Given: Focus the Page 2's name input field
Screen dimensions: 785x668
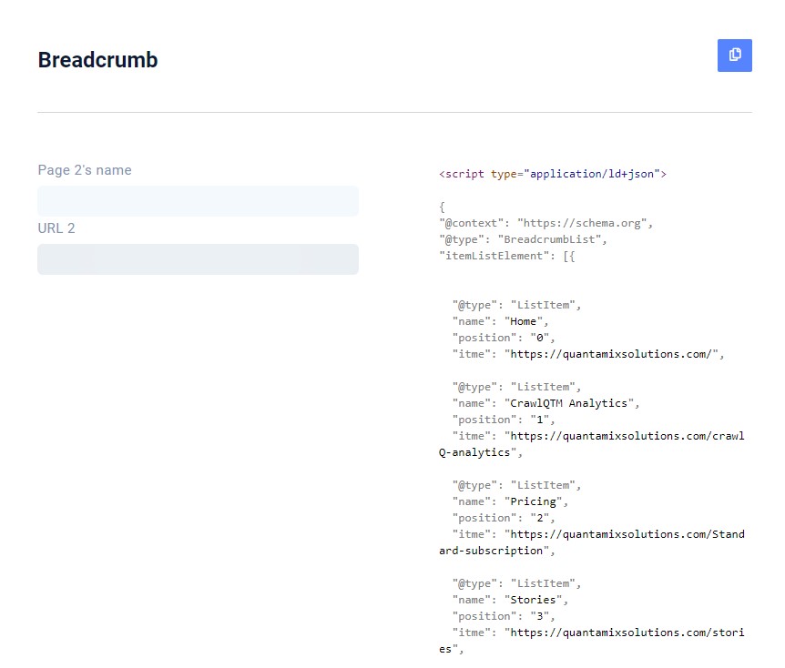Looking at the screenshot, I should click(x=198, y=200).
